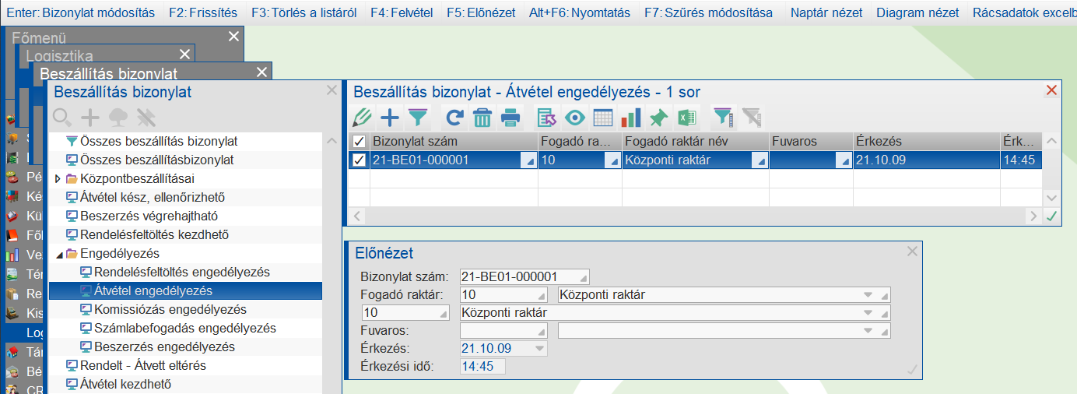
Task: Click the pushpin icon in grid toolbar
Action: tap(658, 118)
